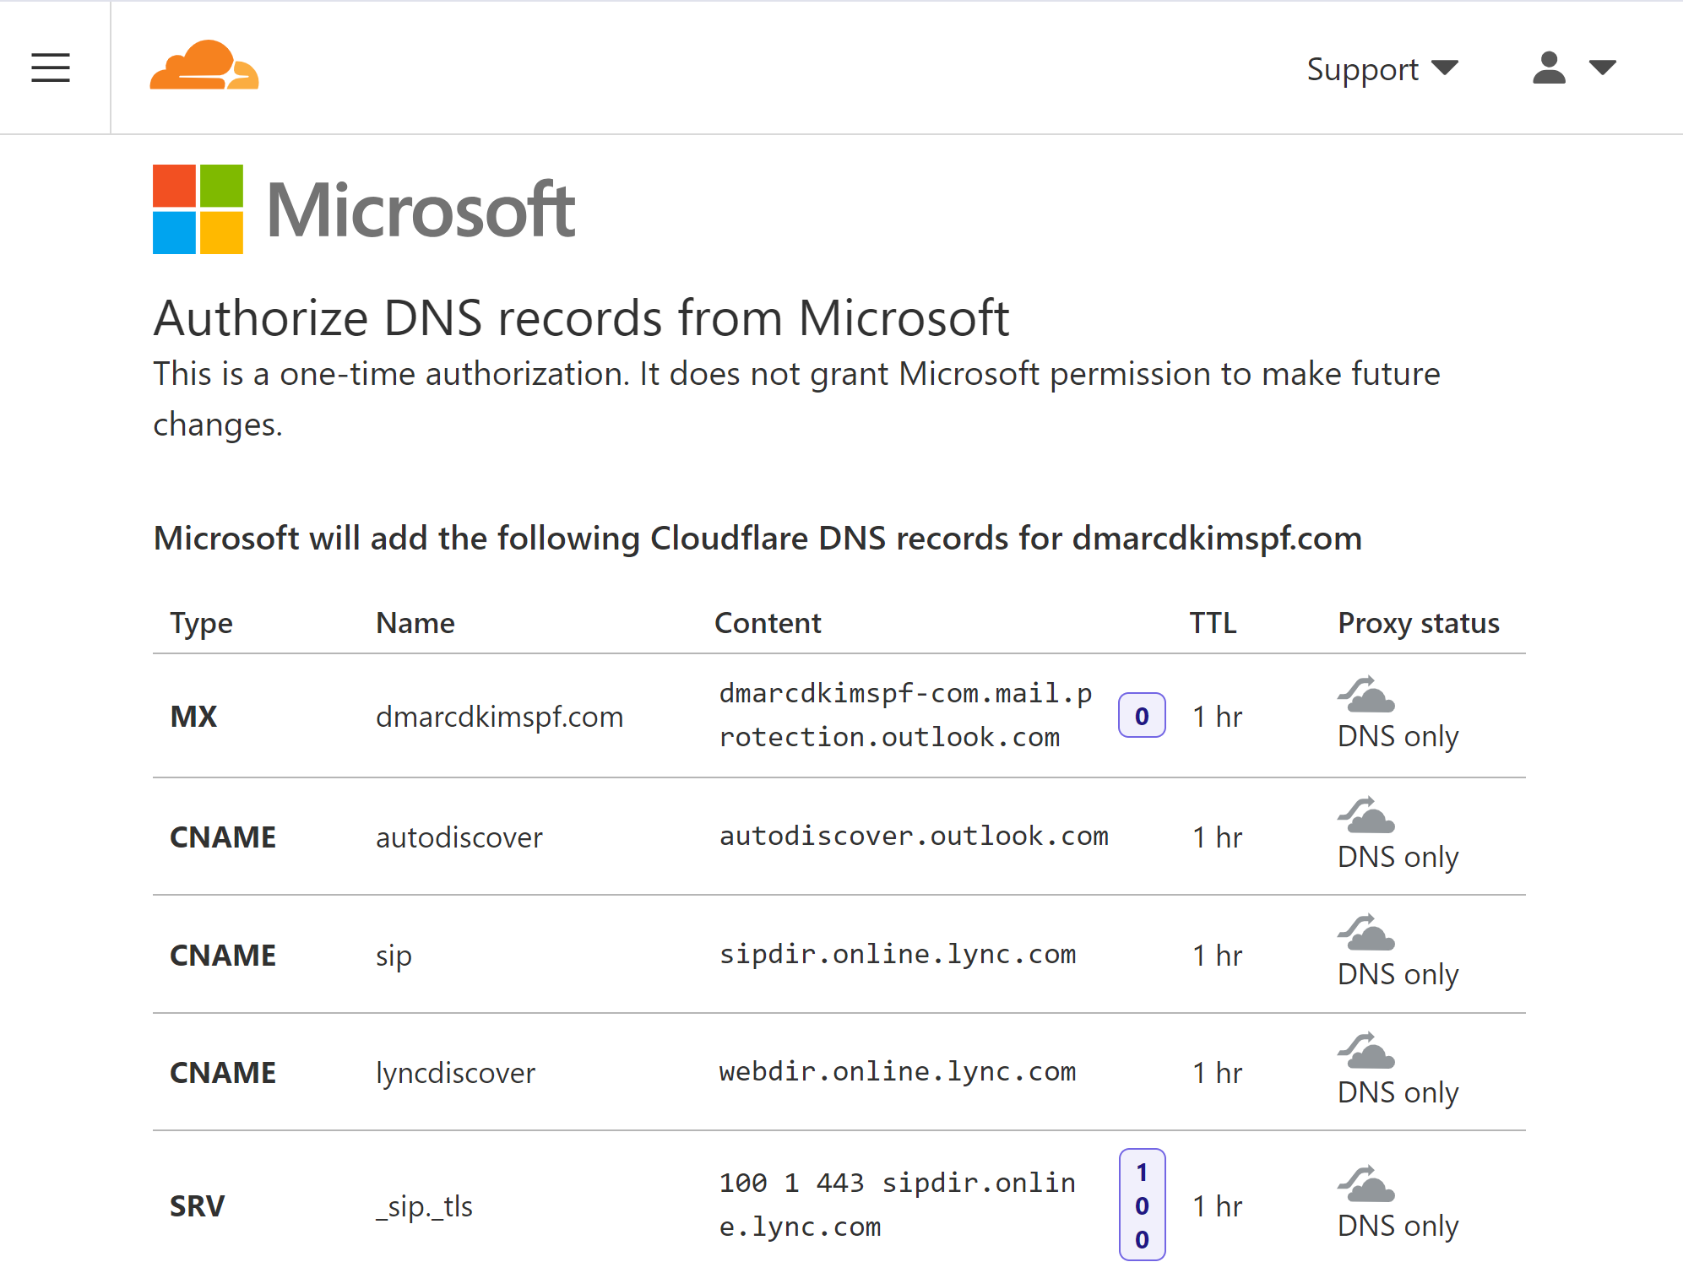
Task: Click the Name column header
Action: pos(415,623)
